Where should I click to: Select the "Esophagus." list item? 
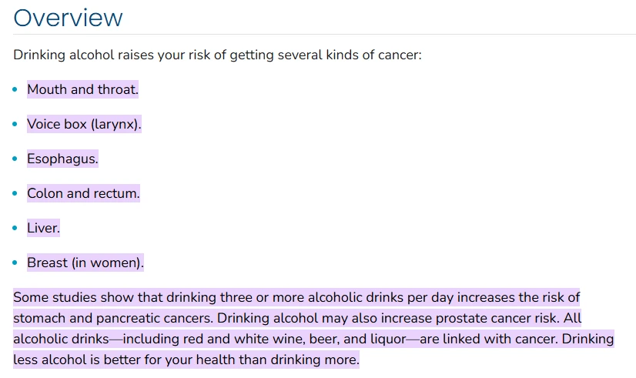click(62, 159)
